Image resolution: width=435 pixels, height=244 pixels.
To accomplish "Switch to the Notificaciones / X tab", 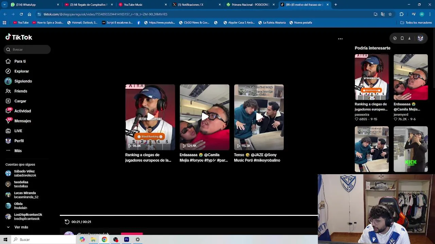I will (x=196, y=5).
